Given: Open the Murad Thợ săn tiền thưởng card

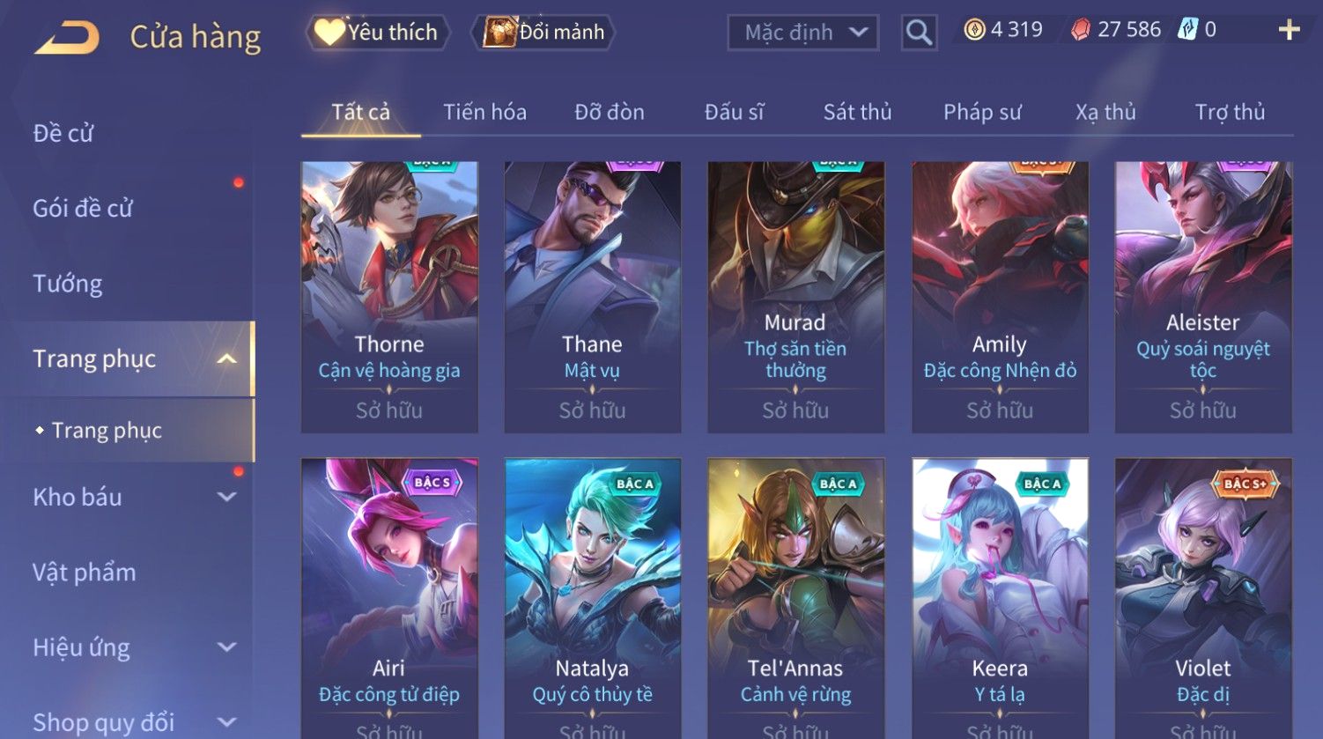Looking at the screenshot, I should coord(795,297).
